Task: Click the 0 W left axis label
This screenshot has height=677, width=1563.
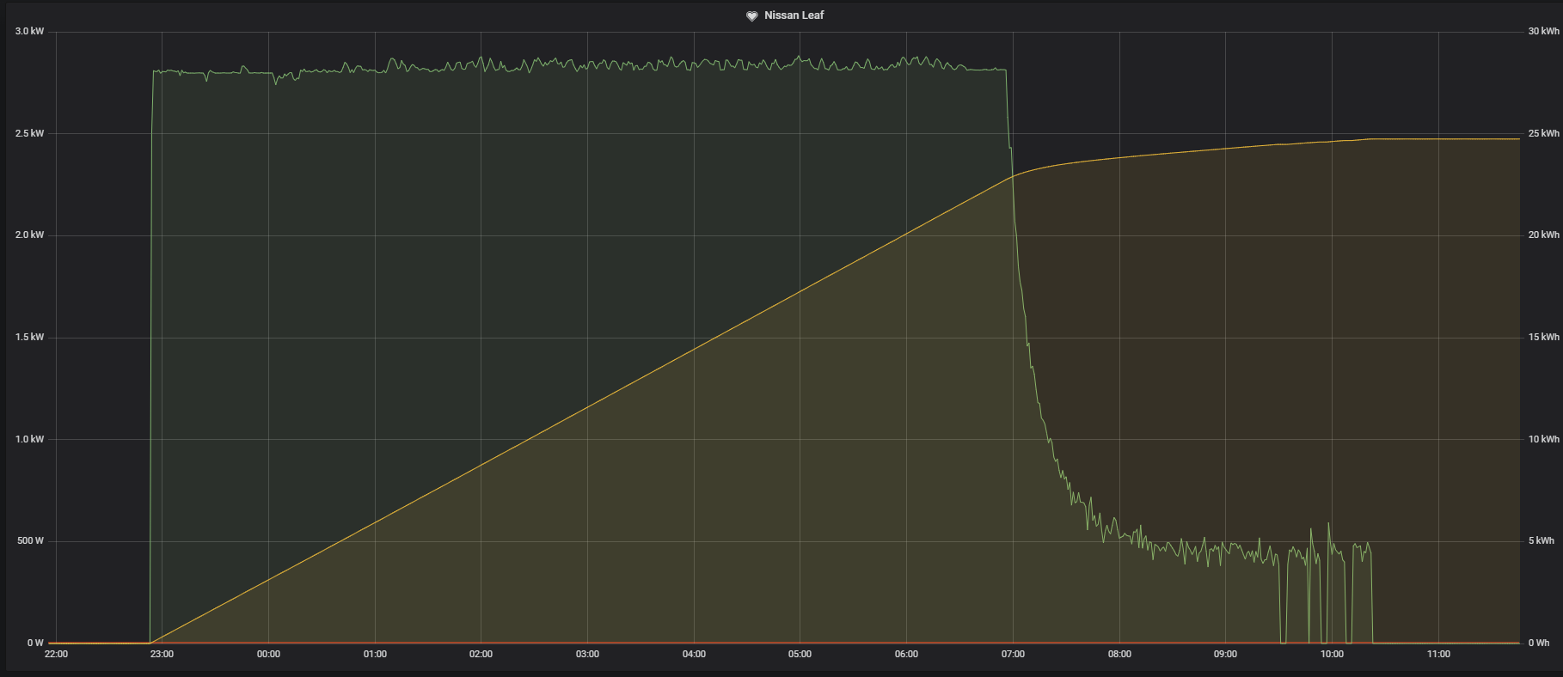Action: [35, 643]
